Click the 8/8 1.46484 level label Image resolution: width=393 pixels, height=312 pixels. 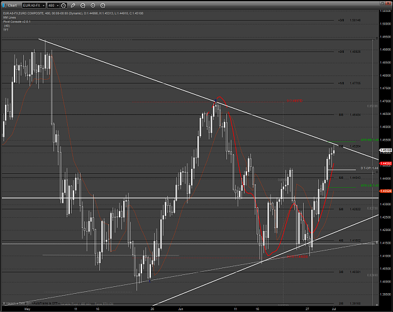coord(350,115)
